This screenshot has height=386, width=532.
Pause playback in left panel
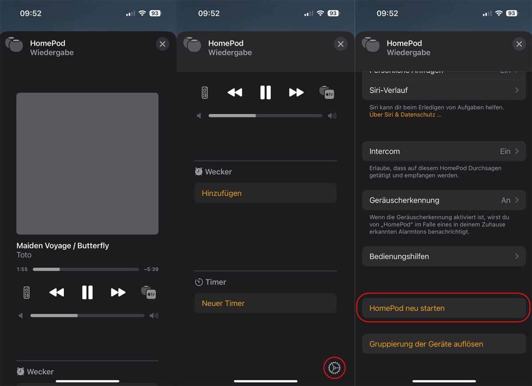[x=87, y=292]
